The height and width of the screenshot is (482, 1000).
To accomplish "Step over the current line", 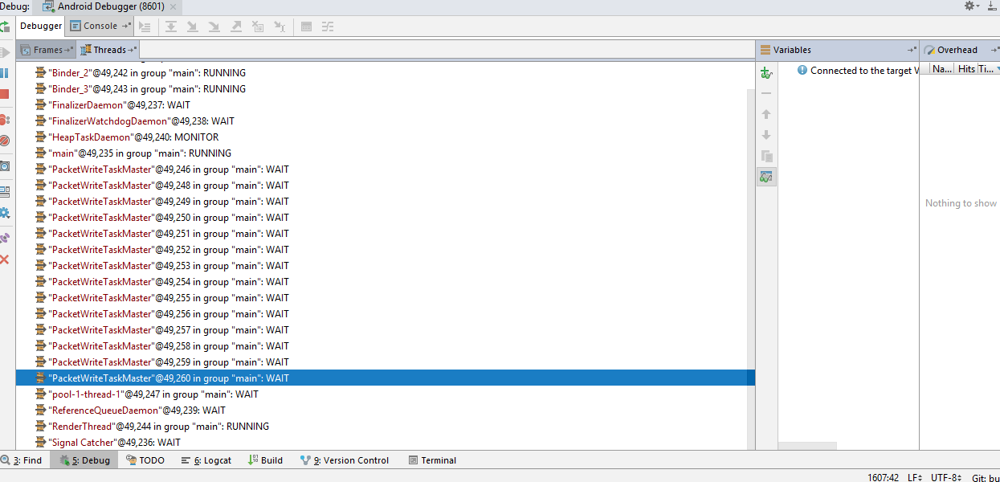I will pos(170,27).
